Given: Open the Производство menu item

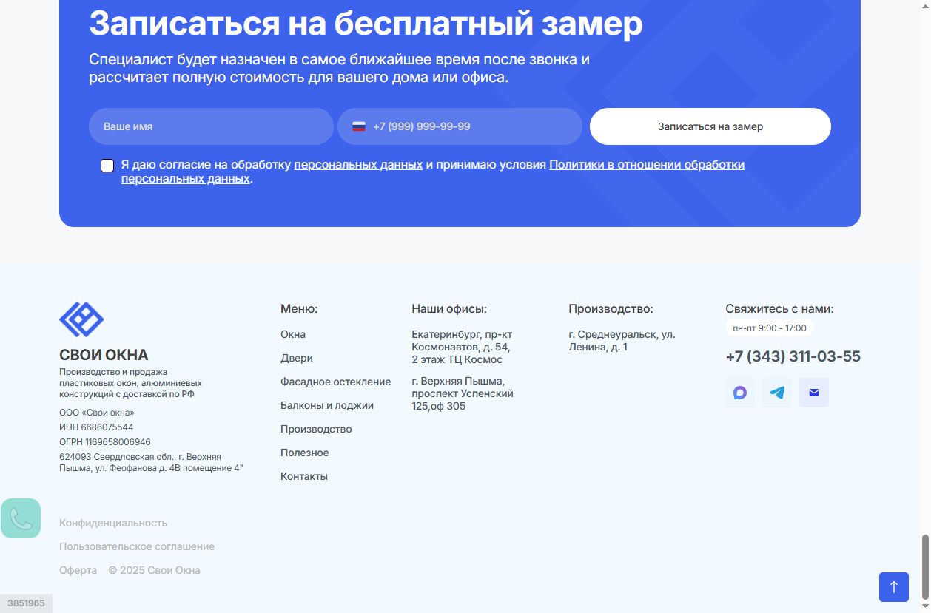Looking at the screenshot, I should (316, 429).
